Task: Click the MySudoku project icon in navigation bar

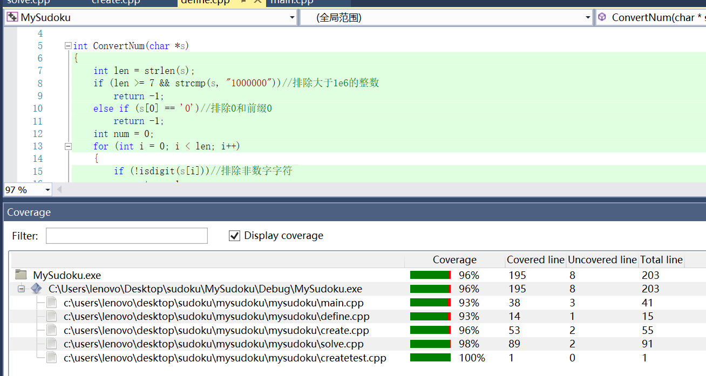Action: [12, 17]
